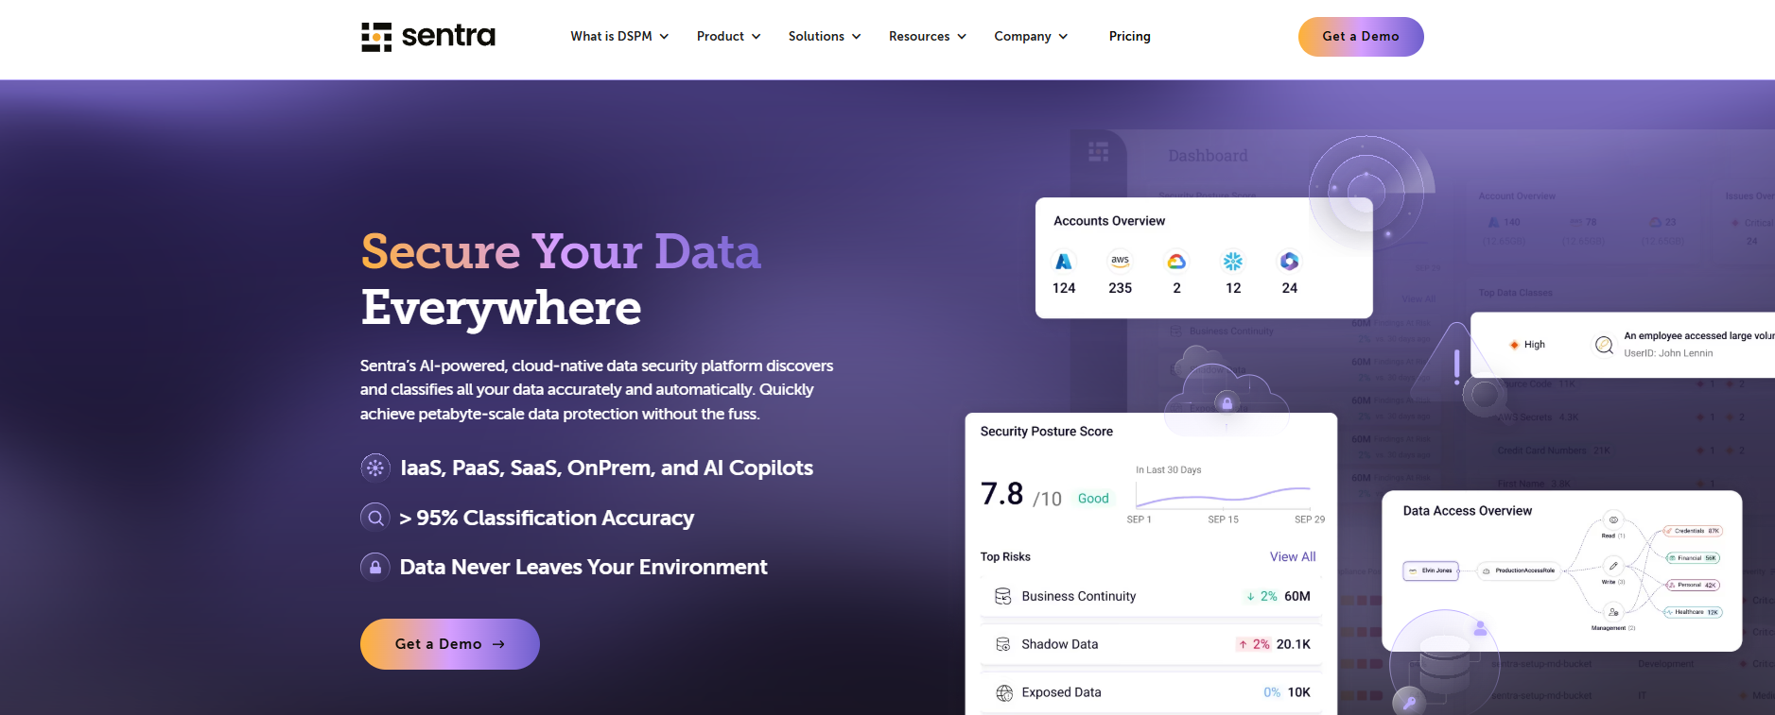Viewport: 1775px width, 715px height.
Task: Click the Security Posture Score heading
Action: coord(1046,432)
